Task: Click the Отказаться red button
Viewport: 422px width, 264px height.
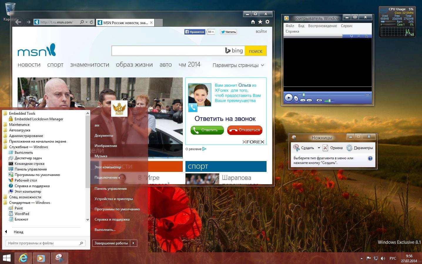Action: point(245,130)
